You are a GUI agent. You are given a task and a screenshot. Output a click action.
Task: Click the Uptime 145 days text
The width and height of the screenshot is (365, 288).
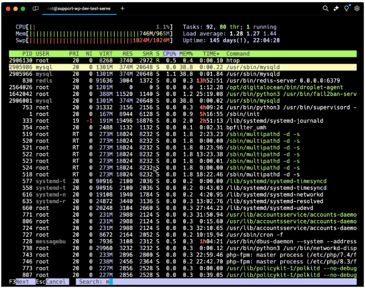tap(231, 41)
